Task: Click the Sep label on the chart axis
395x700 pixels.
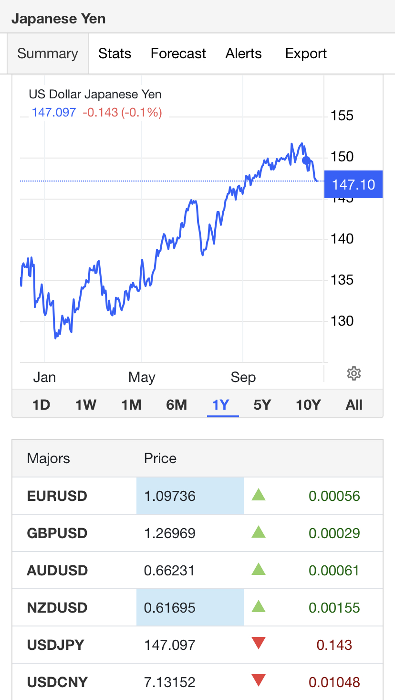Action: [x=243, y=377]
